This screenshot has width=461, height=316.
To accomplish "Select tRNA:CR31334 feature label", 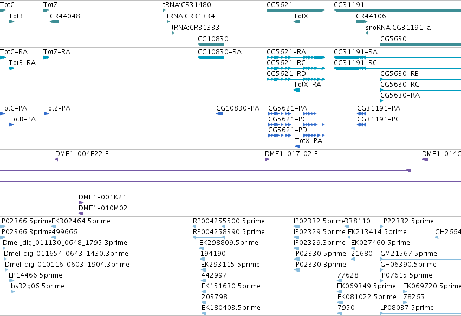I will 191,16.
